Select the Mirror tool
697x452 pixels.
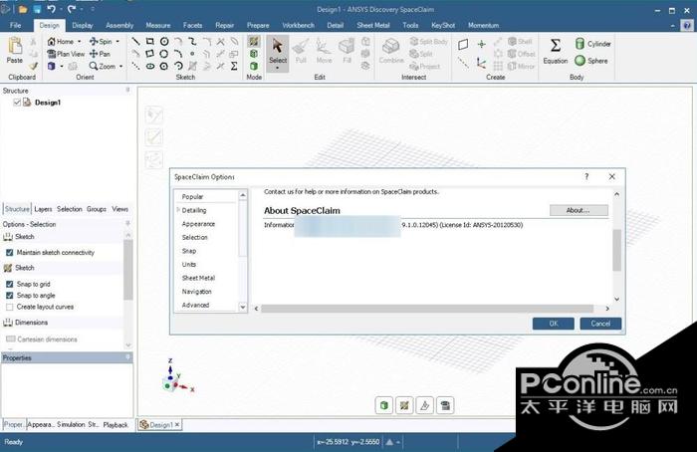point(521,67)
